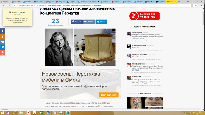Open browser downloads arrow icon
The height and width of the screenshot is (115, 205).
pyautogui.click(x=202, y=6)
